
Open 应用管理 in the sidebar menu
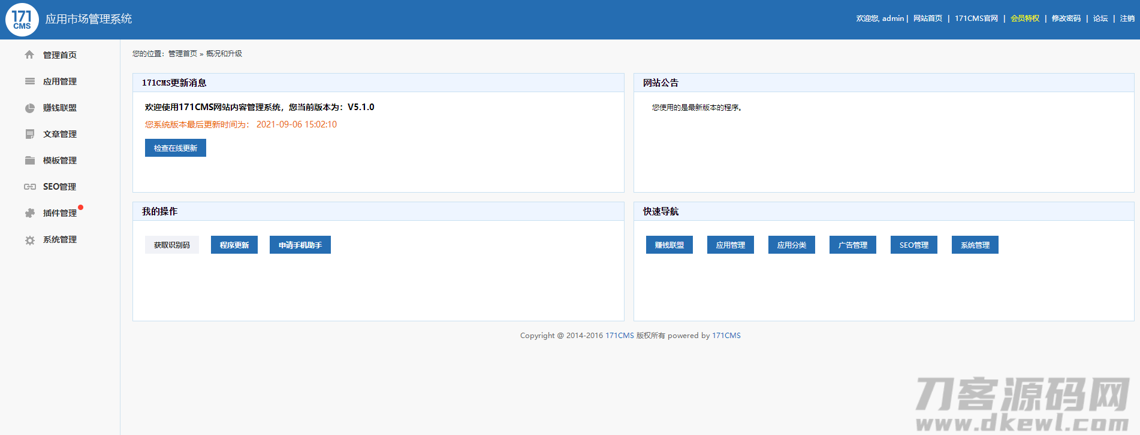[59, 81]
